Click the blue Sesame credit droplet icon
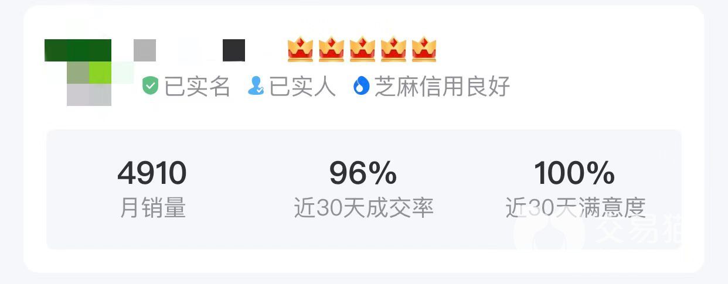Screen dimensions: 728x284 pos(362,87)
